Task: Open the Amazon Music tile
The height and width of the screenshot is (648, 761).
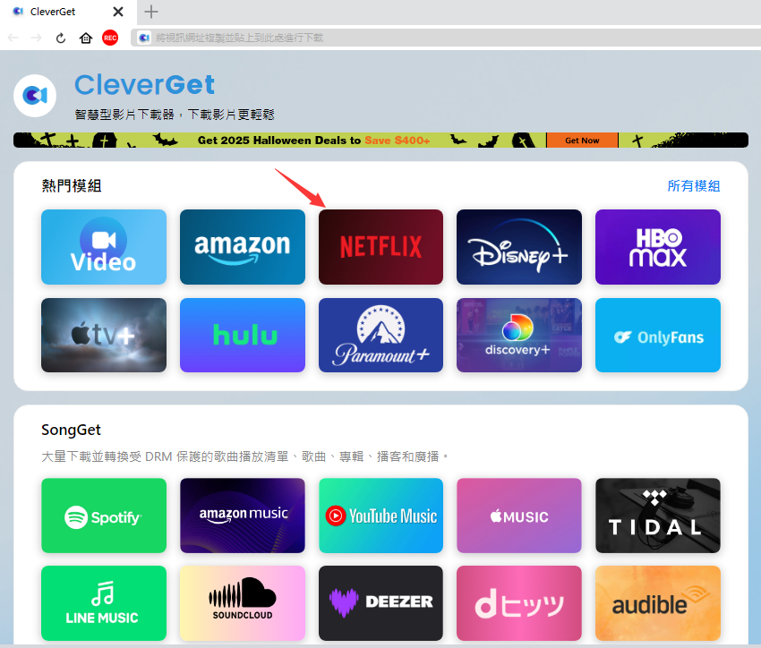Action: point(243,516)
